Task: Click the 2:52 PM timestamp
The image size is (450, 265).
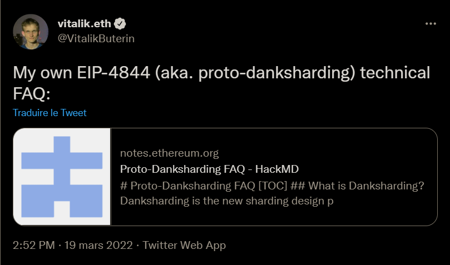Action: [x=32, y=245]
